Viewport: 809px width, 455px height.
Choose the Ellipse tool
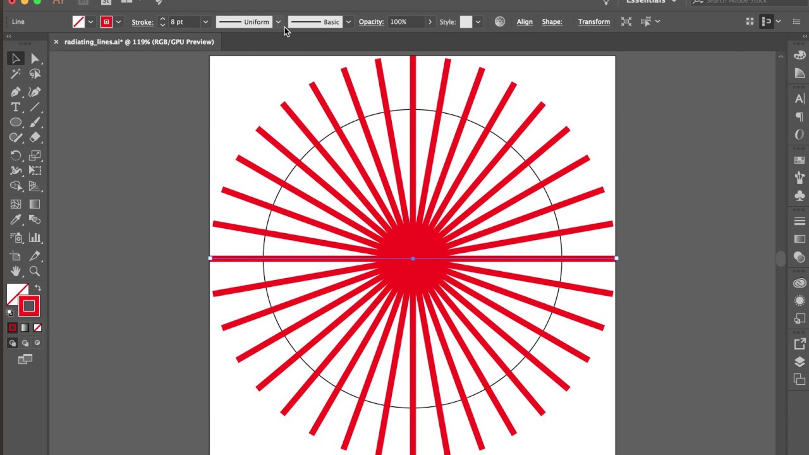(x=16, y=122)
